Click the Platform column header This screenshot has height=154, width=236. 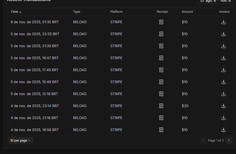116,12
